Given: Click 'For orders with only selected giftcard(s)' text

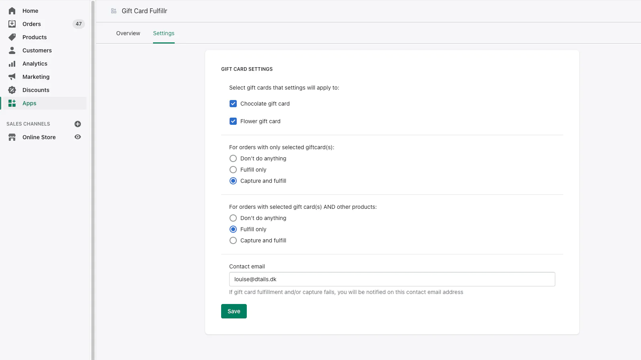Looking at the screenshot, I should click(x=282, y=147).
